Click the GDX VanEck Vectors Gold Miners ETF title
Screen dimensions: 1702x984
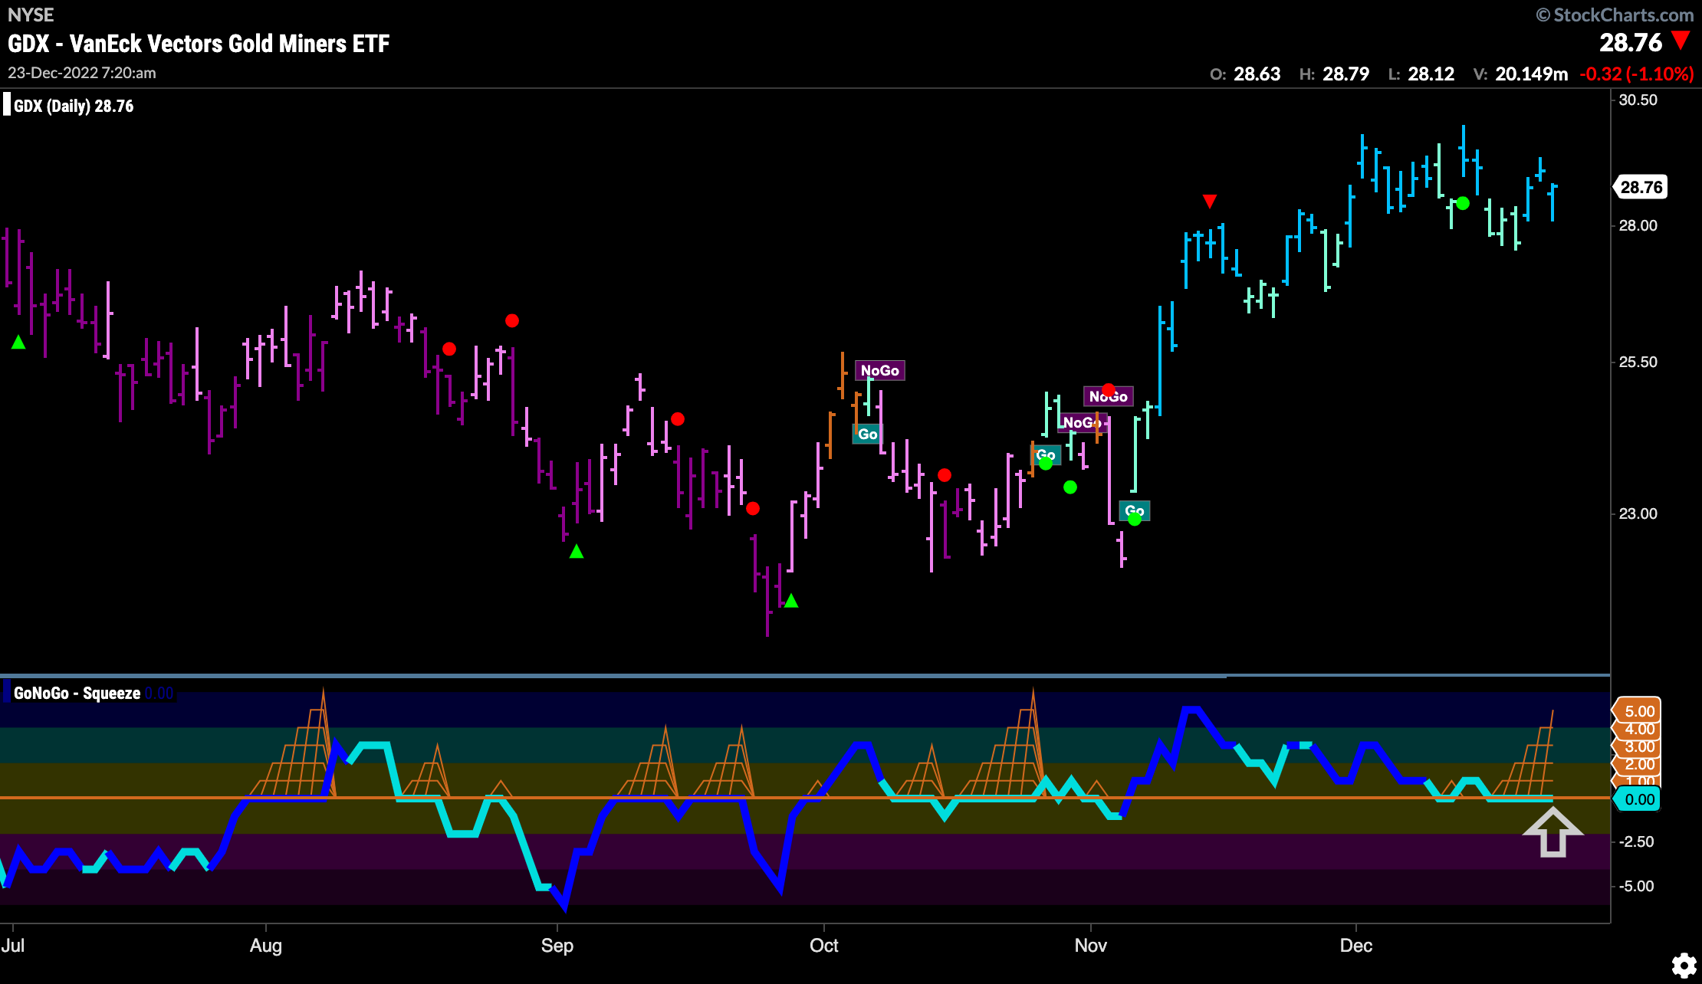click(x=199, y=44)
